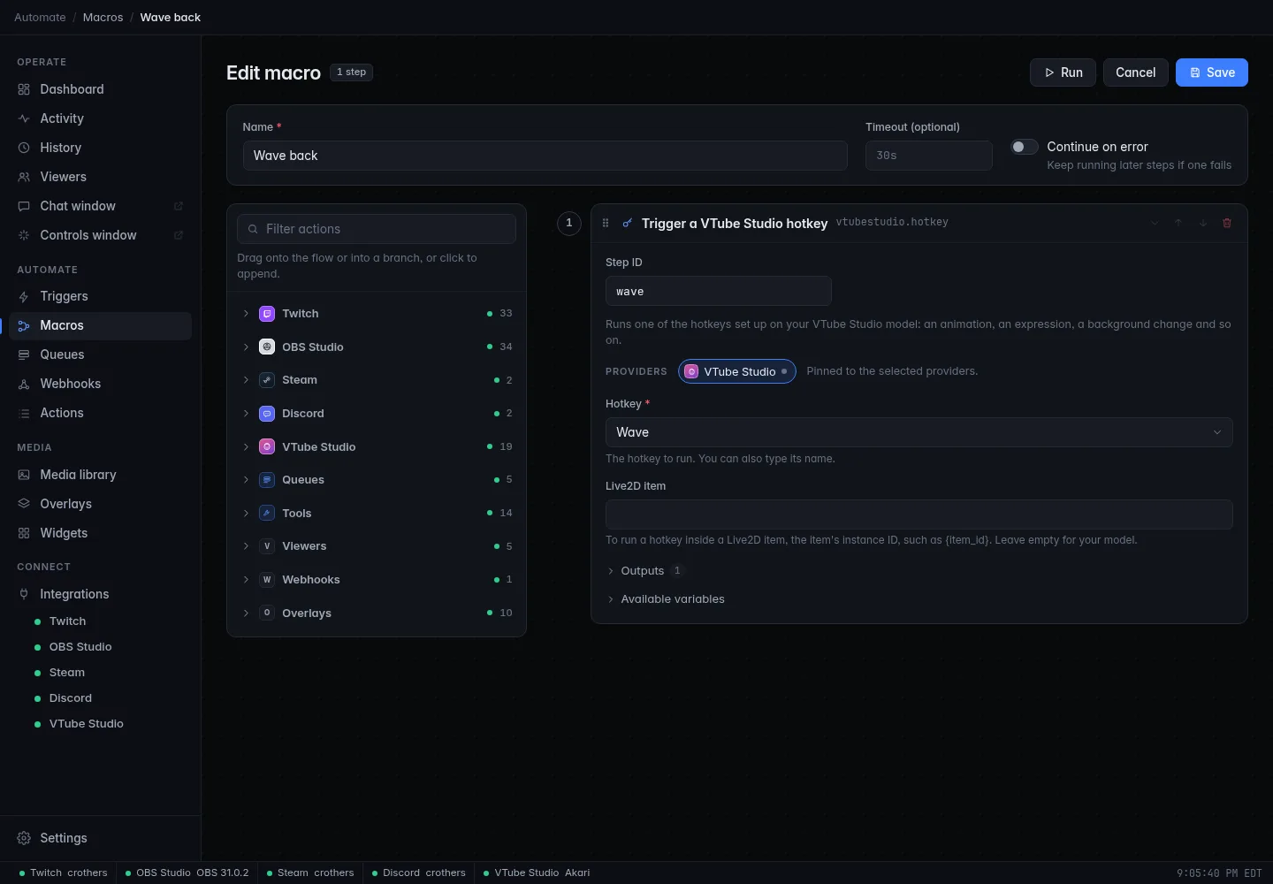
Task: Move step down with the down arrow
Action: pyautogui.click(x=1203, y=223)
